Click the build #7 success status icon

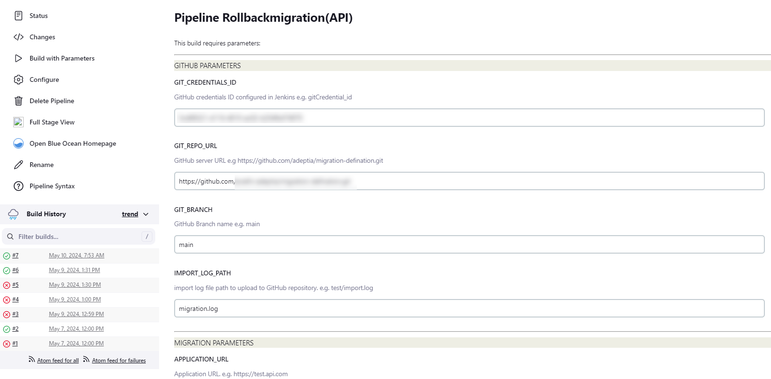[7, 256]
